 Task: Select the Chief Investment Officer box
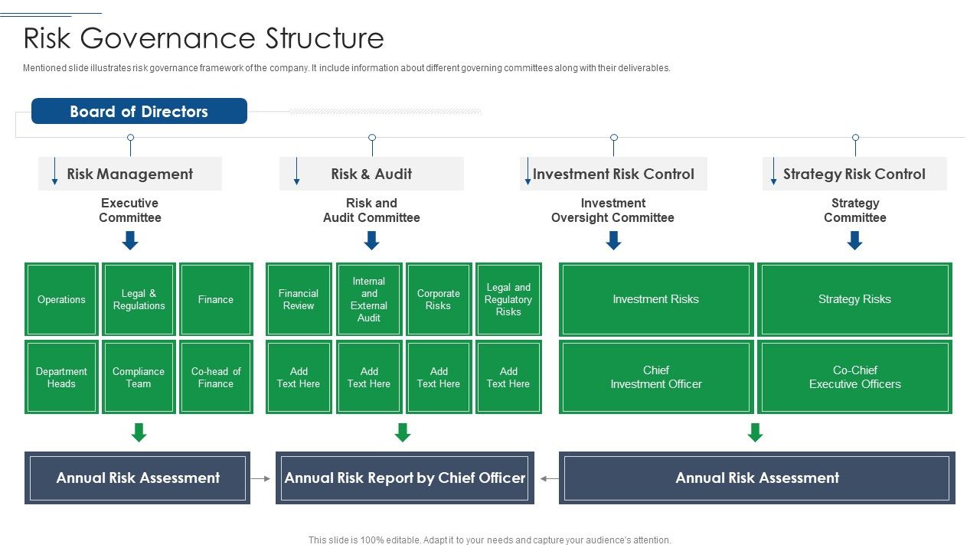656,377
